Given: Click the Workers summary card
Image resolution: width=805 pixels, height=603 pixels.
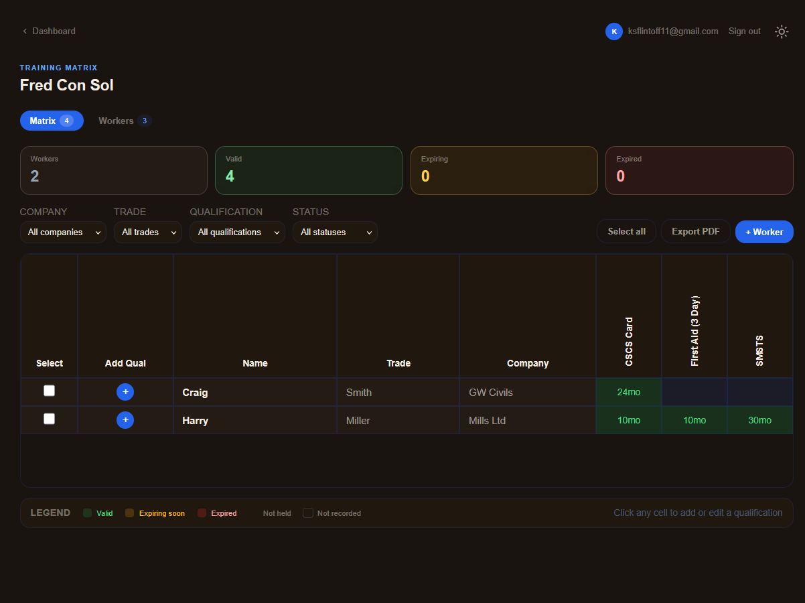Looking at the screenshot, I should click(114, 170).
